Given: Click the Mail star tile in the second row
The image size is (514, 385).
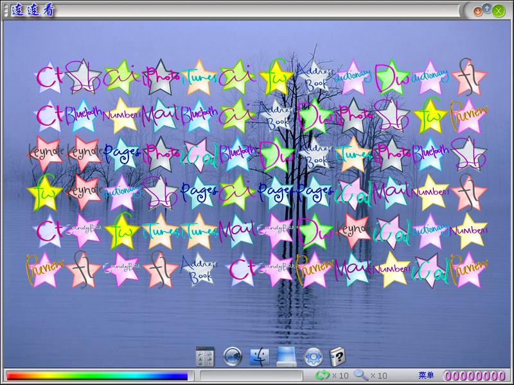Looking at the screenshot, I should pos(161,116).
